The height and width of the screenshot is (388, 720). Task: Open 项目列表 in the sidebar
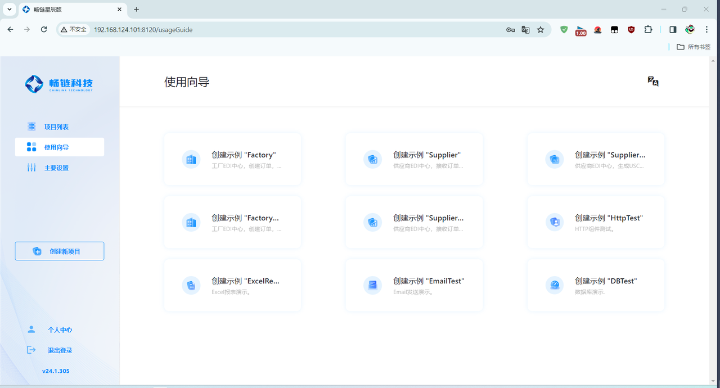click(x=56, y=127)
